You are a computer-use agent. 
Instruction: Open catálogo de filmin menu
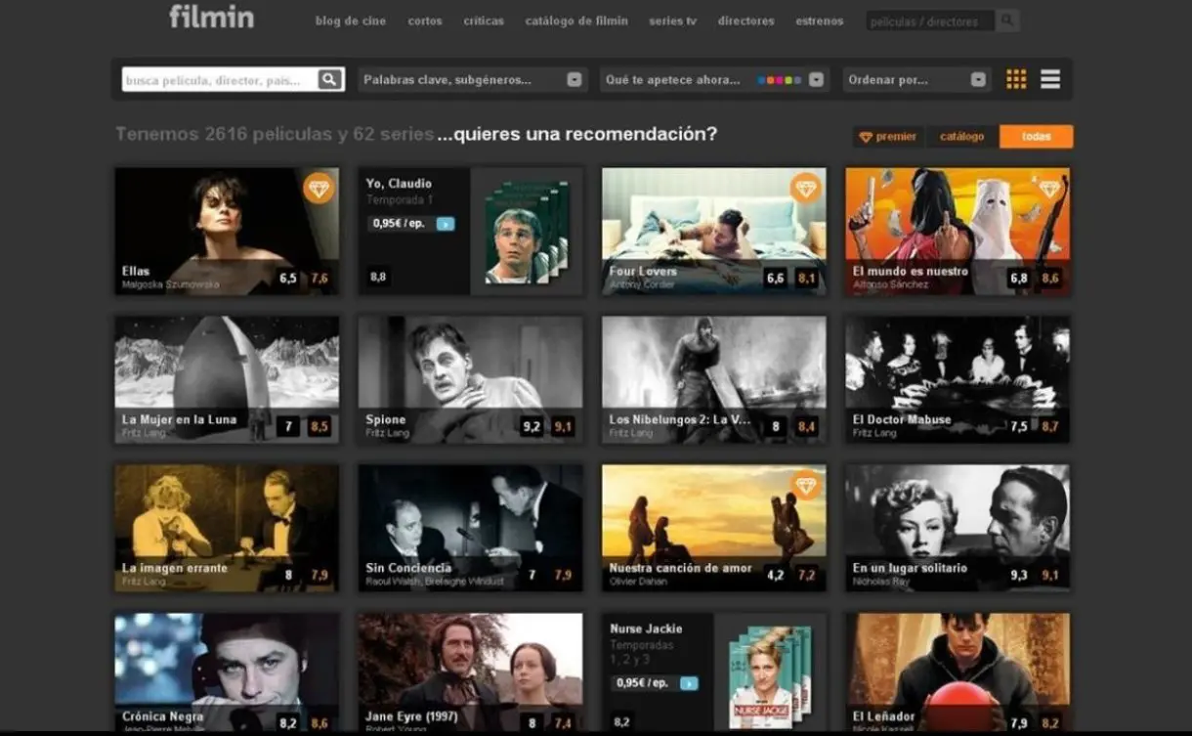(x=576, y=21)
